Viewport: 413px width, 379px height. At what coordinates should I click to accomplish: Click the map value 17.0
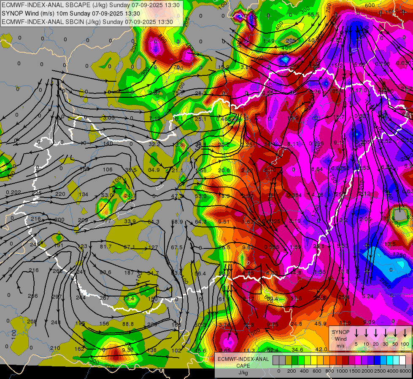(x=361, y=91)
